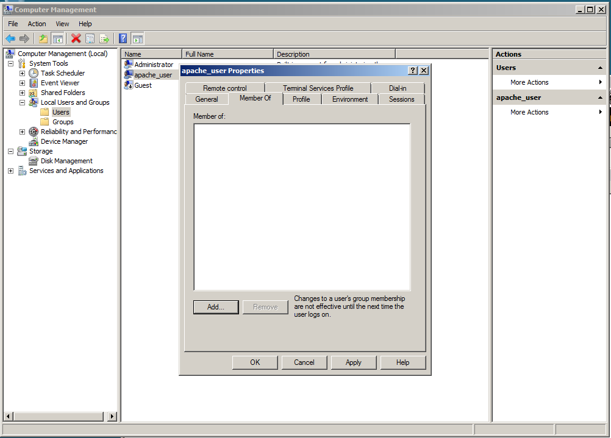Expand the Event Viewer node
The width and height of the screenshot is (611, 438).
tap(22, 83)
